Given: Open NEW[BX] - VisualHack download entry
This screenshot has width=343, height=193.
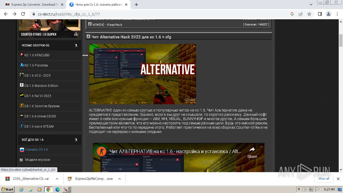Looking at the screenshot, I should [x=107, y=24].
